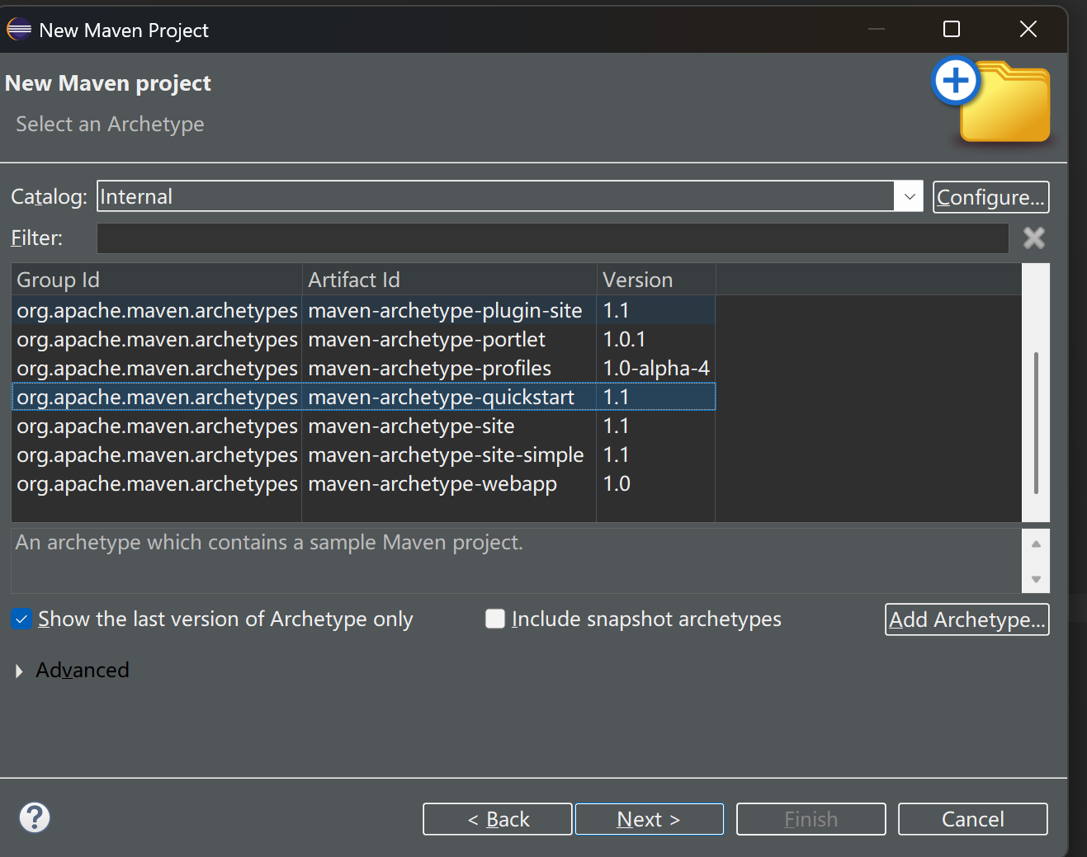Enable Include snapshot archetypes checkbox
This screenshot has height=857, width=1087.
tap(495, 619)
